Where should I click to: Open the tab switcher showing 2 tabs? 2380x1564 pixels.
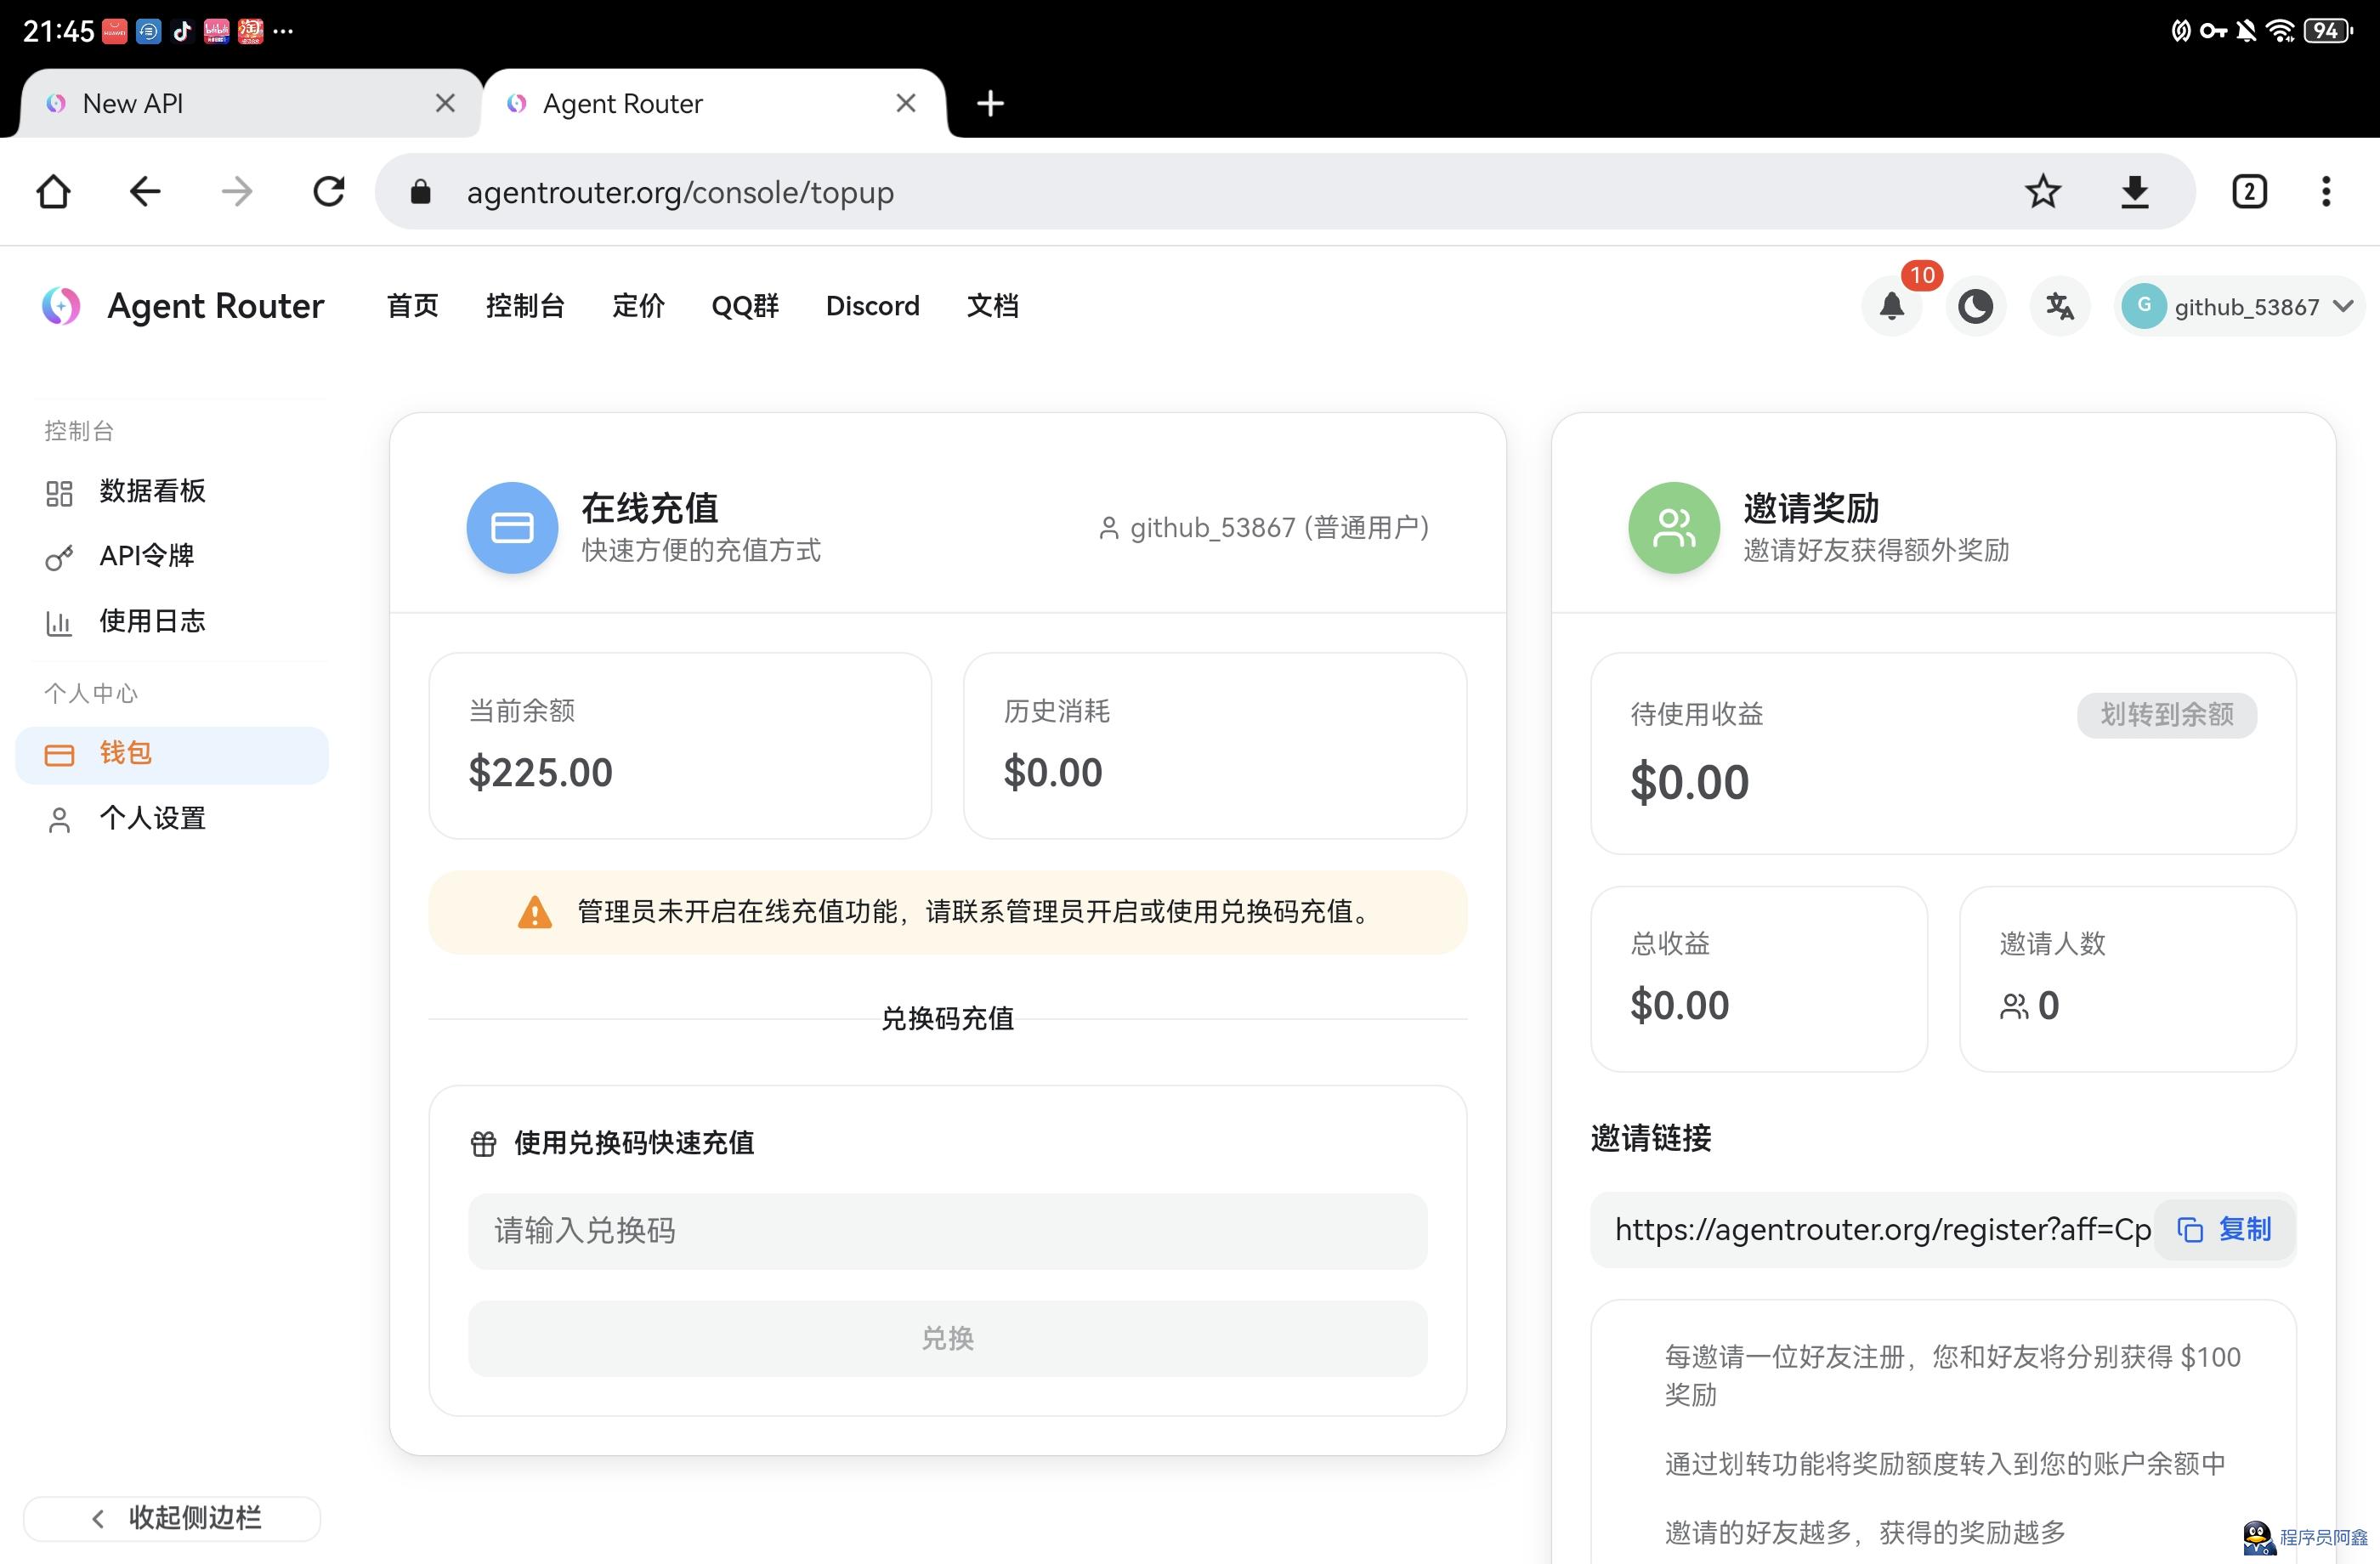(x=2249, y=191)
